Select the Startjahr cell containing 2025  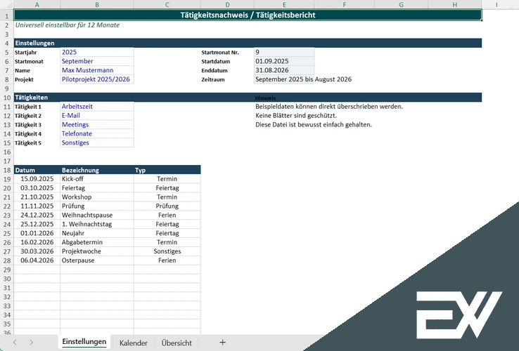(96, 52)
